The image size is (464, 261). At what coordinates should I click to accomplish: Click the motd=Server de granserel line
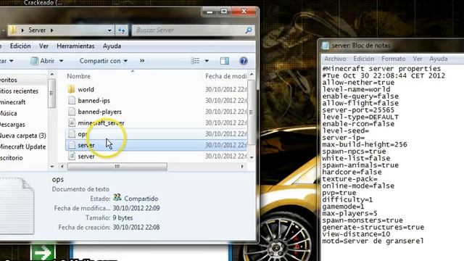pos(373,241)
